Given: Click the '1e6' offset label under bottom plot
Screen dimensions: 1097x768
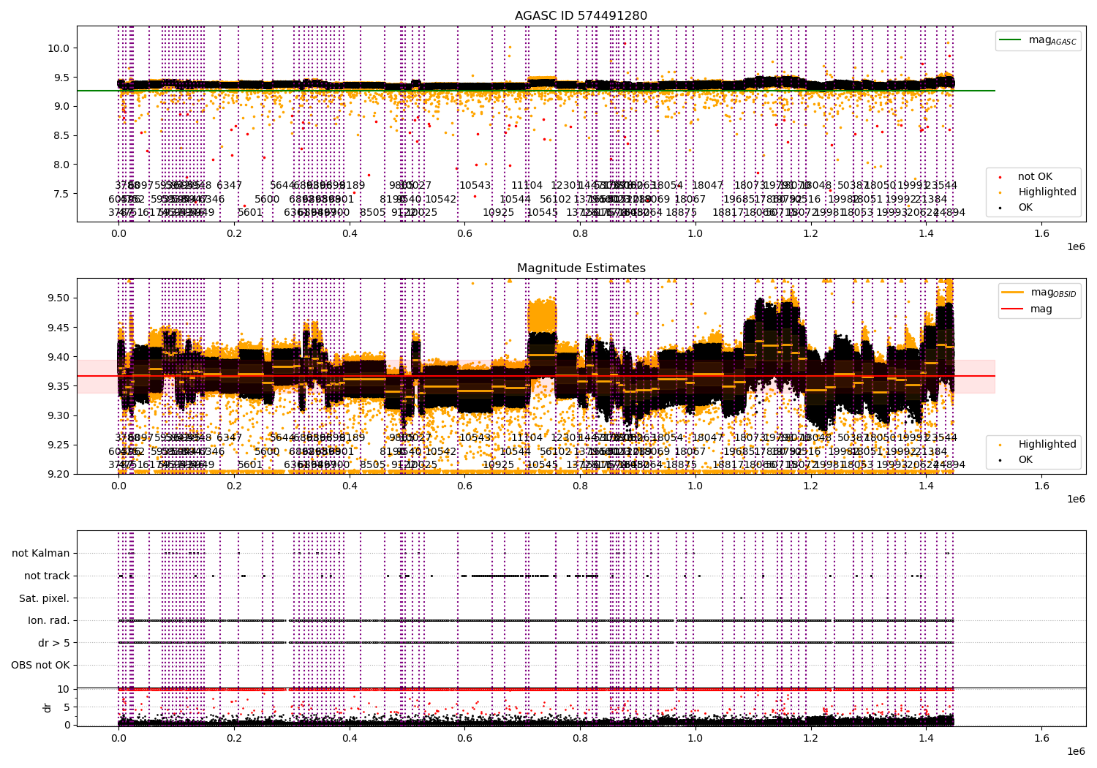Looking at the screenshot, I should pos(1076,752).
